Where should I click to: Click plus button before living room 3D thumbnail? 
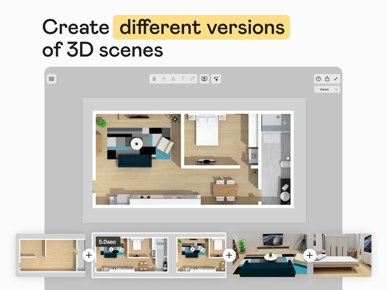[x=229, y=255]
